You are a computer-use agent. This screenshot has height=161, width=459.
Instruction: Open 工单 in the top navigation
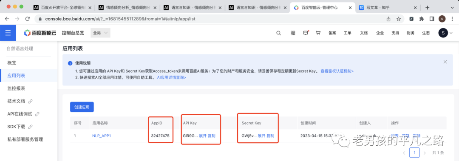pyautogui.click(x=348, y=33)
